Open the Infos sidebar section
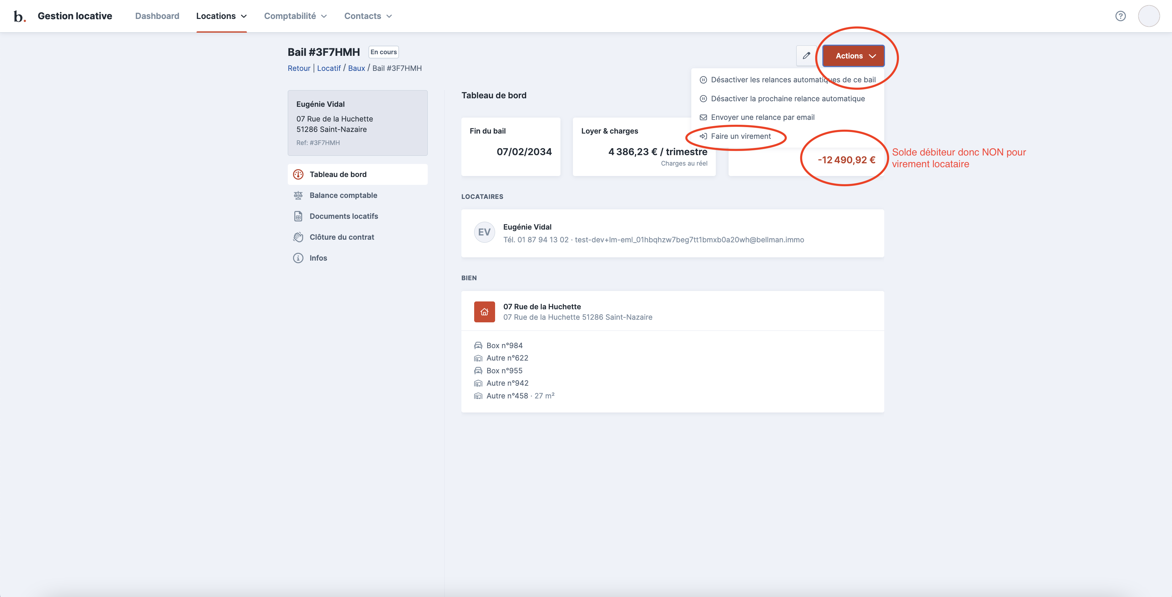1172x597 pixels. [318, 258]
